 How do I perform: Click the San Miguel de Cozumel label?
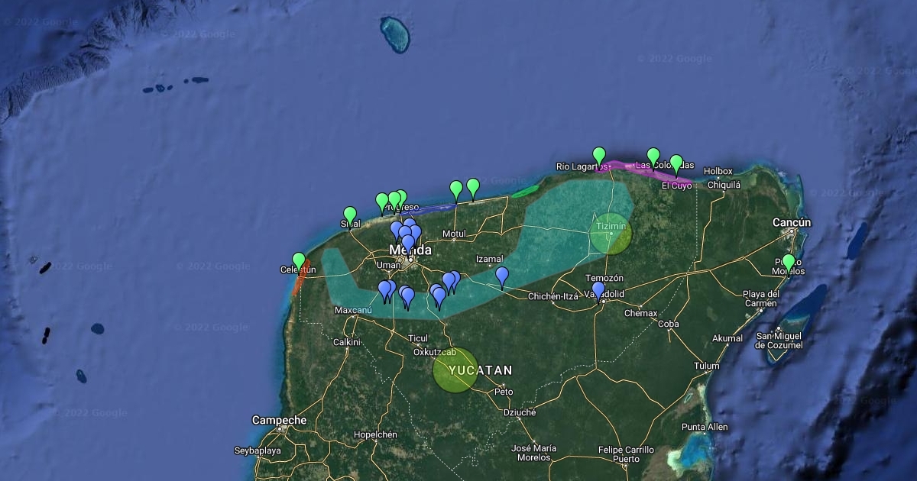point(780,341)
